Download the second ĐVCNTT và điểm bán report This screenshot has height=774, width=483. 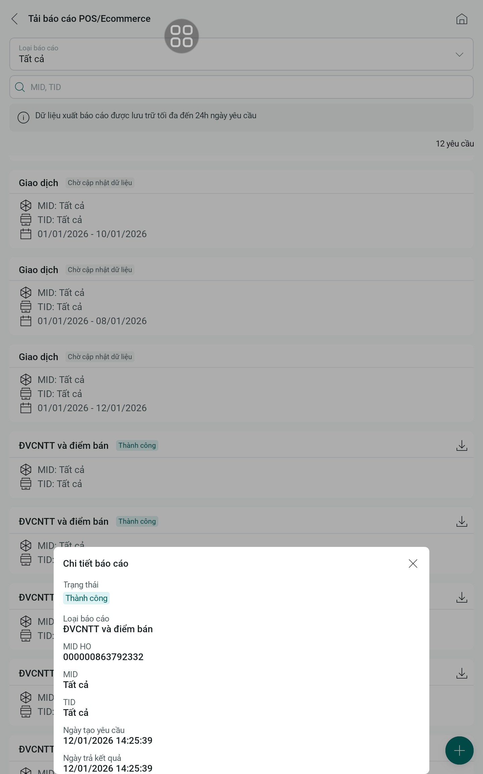[462, 521]
